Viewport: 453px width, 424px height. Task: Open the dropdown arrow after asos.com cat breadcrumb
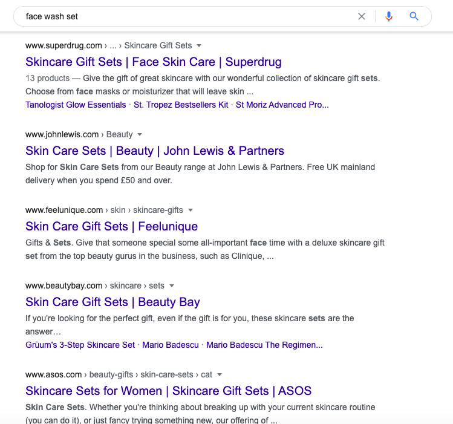pos(220,375)
